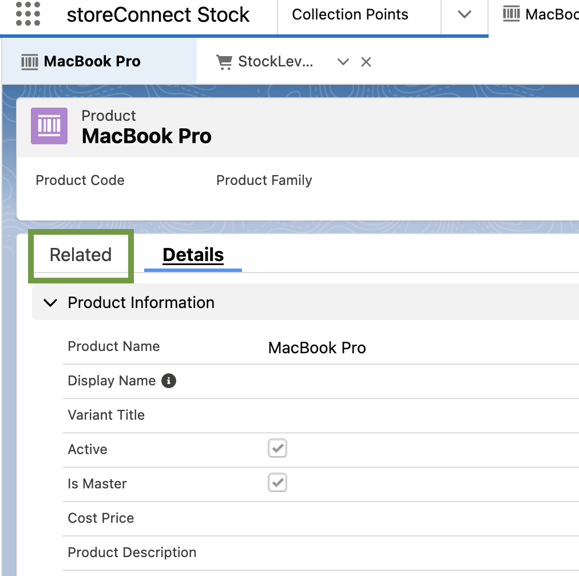
Task: Click the MacBook Pro Product Name value
Action: [x=317, y=348]
